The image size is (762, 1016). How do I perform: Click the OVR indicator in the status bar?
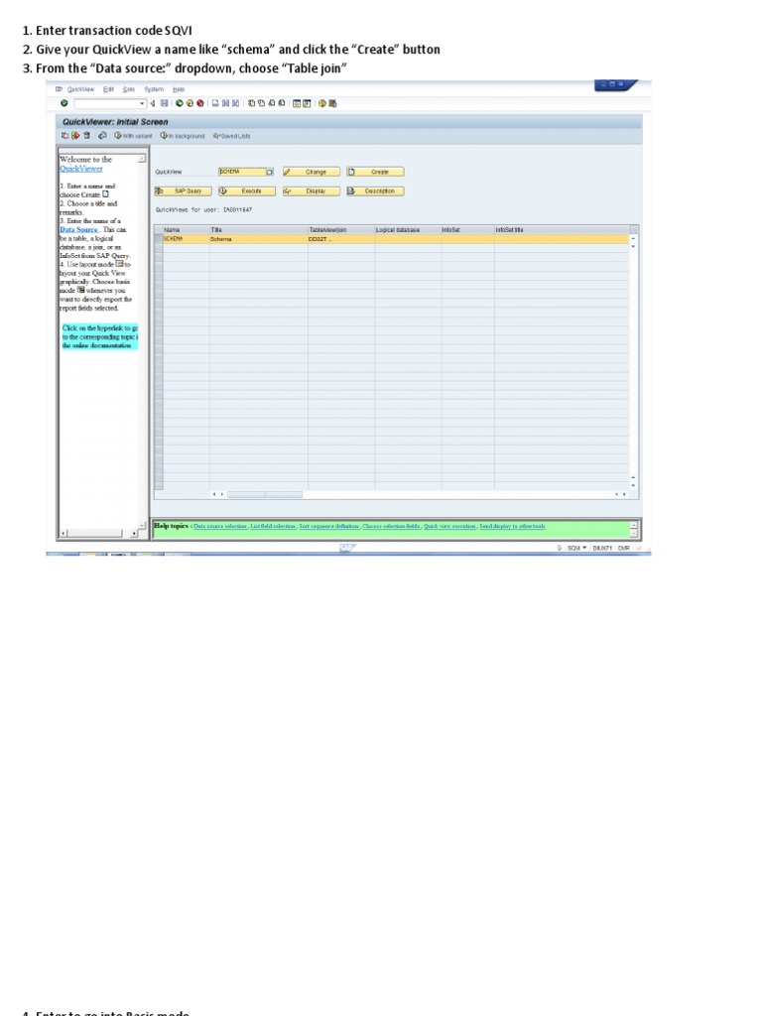pos(623,548)
